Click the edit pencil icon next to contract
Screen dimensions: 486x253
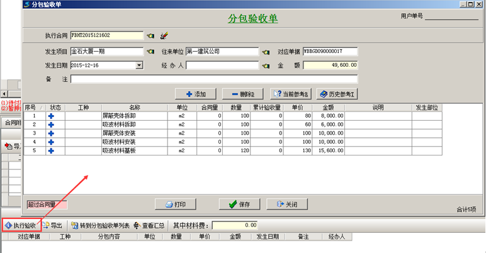pos(164,35)
